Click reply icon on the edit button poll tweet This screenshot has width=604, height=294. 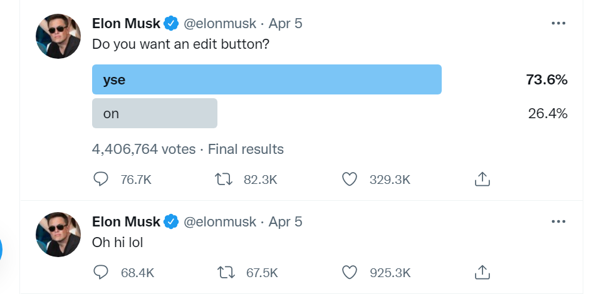click(101, 180)
